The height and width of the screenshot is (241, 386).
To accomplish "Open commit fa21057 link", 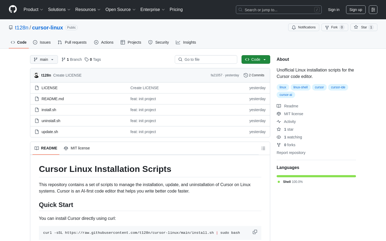I will point(216,75).
